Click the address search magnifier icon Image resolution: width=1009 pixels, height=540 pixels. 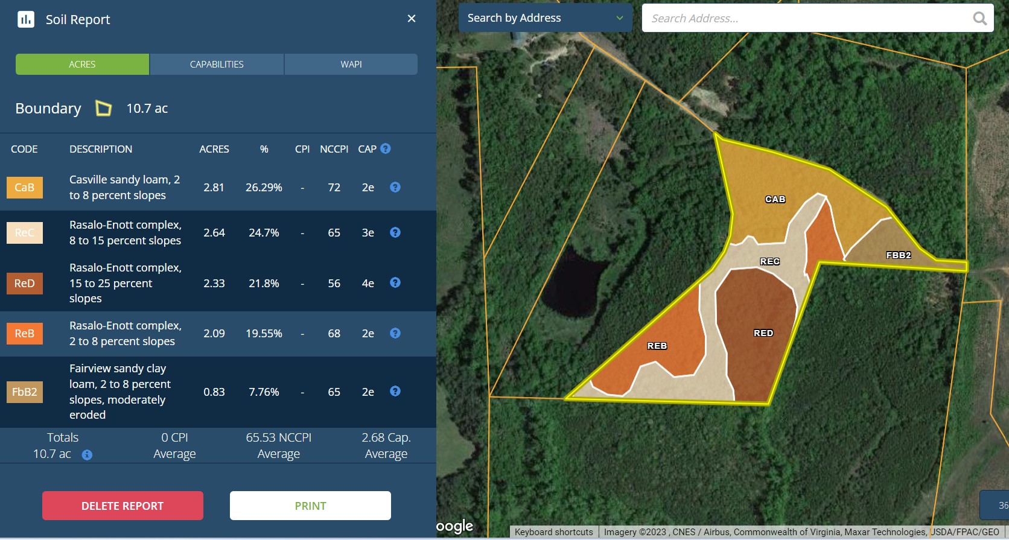980,19
